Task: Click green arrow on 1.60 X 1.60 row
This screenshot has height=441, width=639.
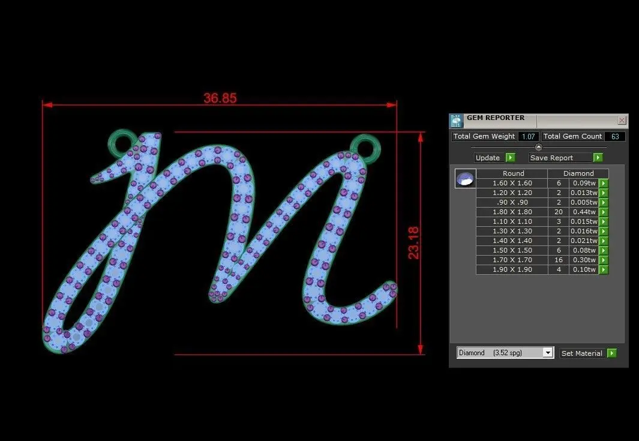Action: click(604, 184)
